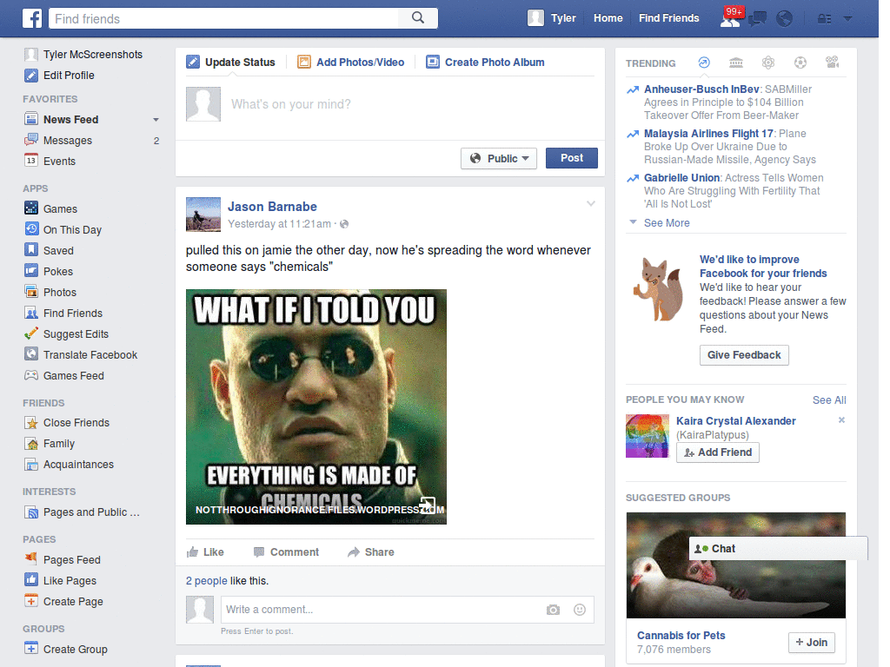The width and height of the screenshot is (890, 667).
Task: Open account menu dropdown arrow in top bar
Action: click(x=848, y=19)
